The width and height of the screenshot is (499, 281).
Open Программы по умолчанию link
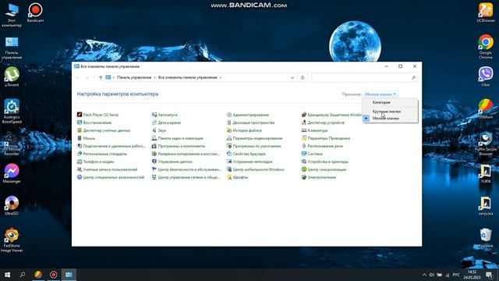[254, 146]
